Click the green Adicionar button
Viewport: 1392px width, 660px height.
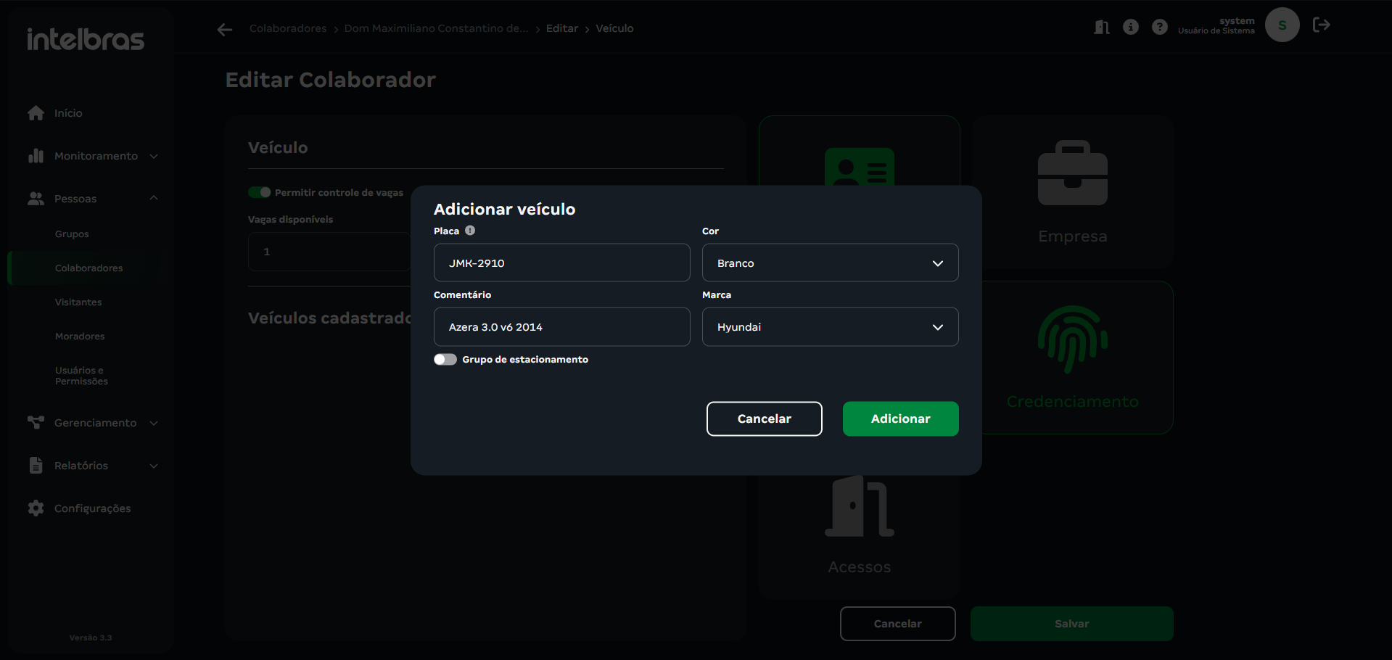point(900,419)
